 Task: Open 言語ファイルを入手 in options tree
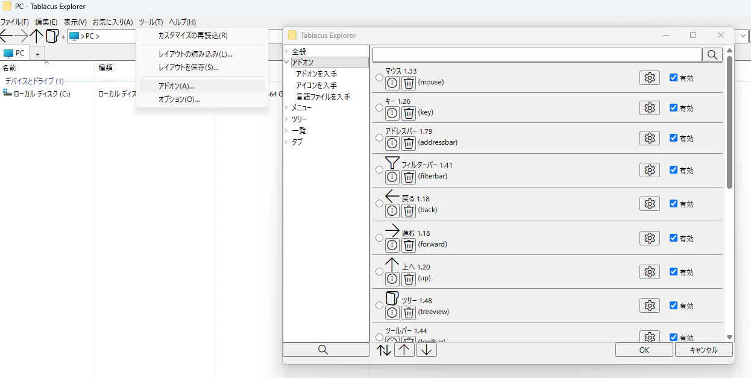tap(323, 96)
